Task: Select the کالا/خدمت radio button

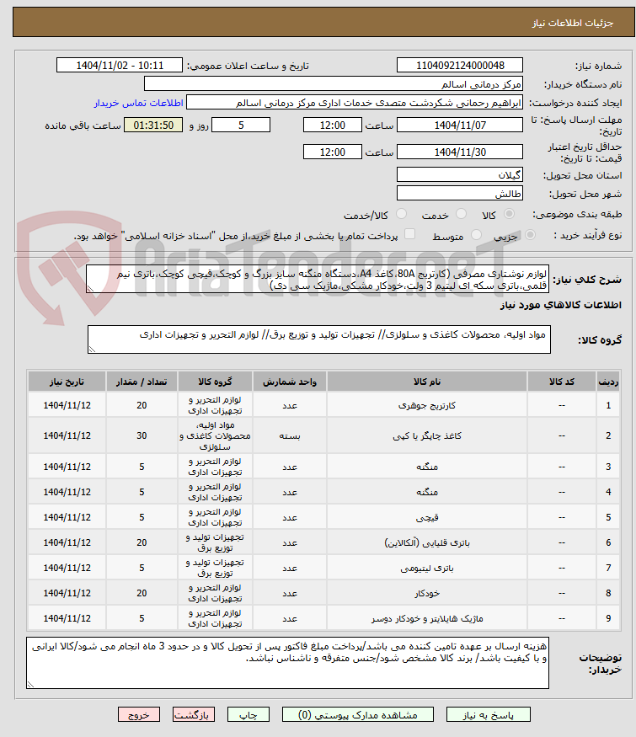Action: point(401,214)
